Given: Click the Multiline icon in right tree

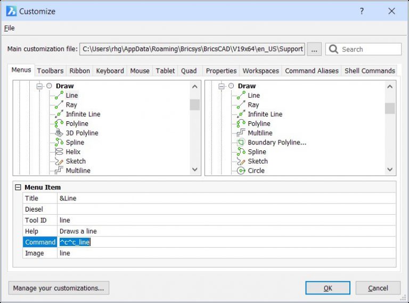Looking at the screenshot, I should [x=241, y=133].
